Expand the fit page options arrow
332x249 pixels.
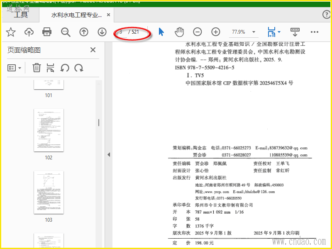(x=279, y=32)
